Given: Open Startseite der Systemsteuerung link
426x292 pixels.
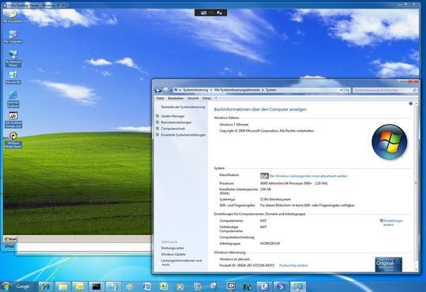Looking at the screenshot, I should click(x=183, y=107).
